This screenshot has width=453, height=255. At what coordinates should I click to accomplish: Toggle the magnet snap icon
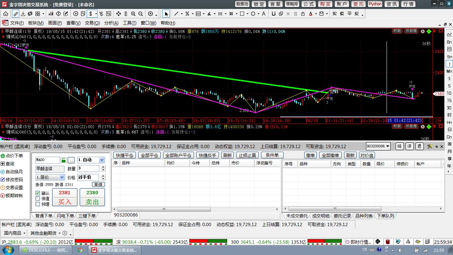[274, 14]
